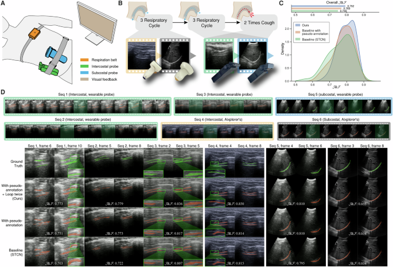Image resolution: width=393 pixels, height=267 pixels.
Task: Click the blue 'Ours' legend swatch in the density chart
Action: 298,25
